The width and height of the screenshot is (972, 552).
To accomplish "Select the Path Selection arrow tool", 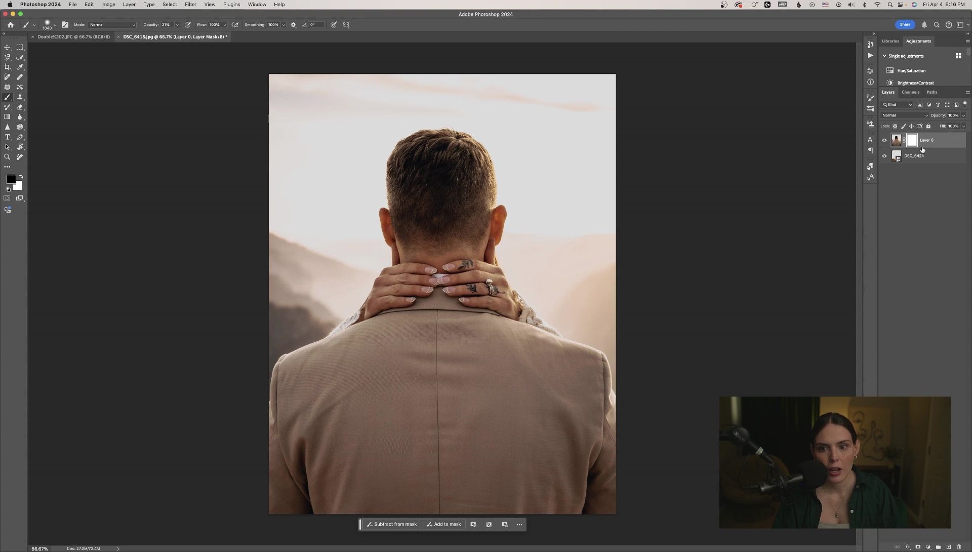I will click(x=7, y=147).
